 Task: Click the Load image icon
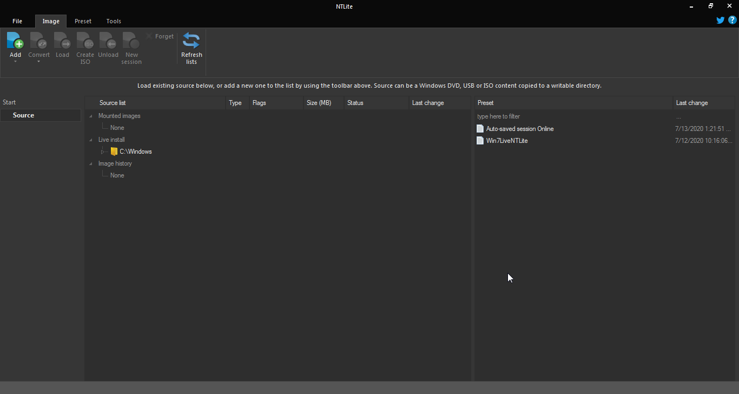click(x=62, y=41)
